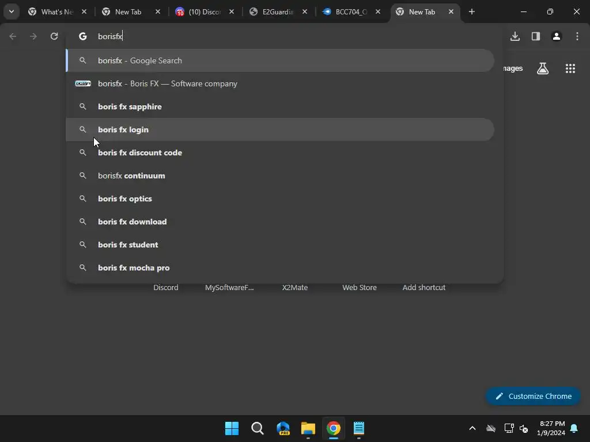
Task: Close the Discord tab
Action: click(232, 12)
